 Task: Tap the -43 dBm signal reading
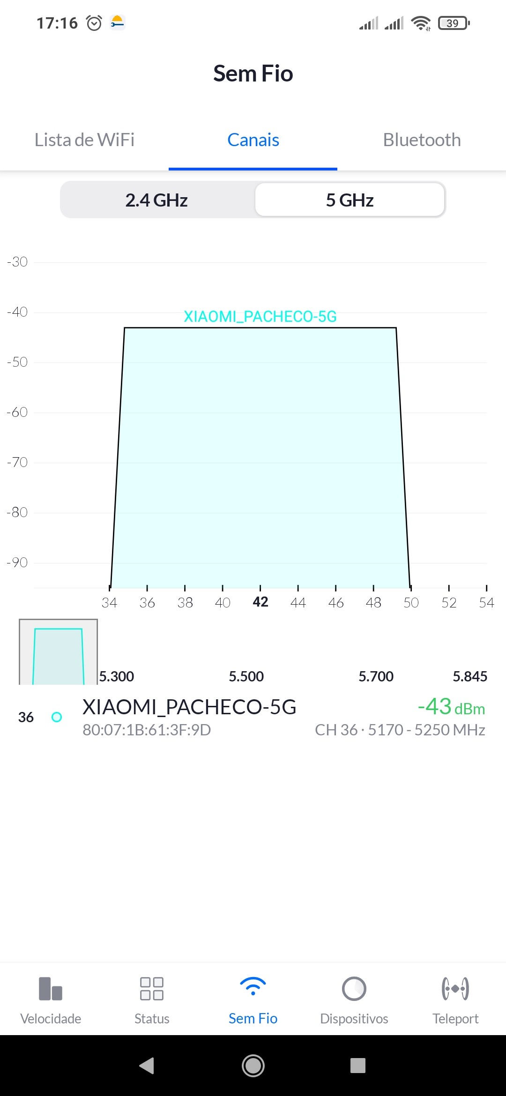(x=451, y=707)
